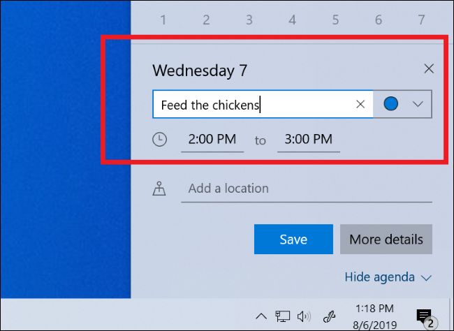Click the blue calendar color circle
This screenshot has width=454, height=331.
391,104
